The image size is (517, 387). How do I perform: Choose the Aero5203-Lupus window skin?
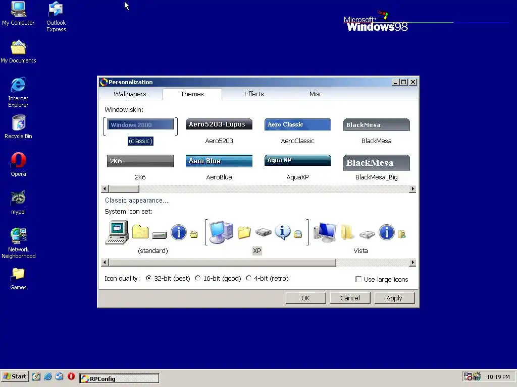click(x=219, y=131)
